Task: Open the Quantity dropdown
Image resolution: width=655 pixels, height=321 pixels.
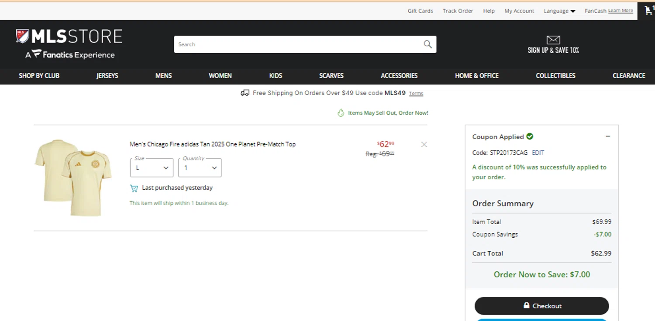Action: [200, 167]
